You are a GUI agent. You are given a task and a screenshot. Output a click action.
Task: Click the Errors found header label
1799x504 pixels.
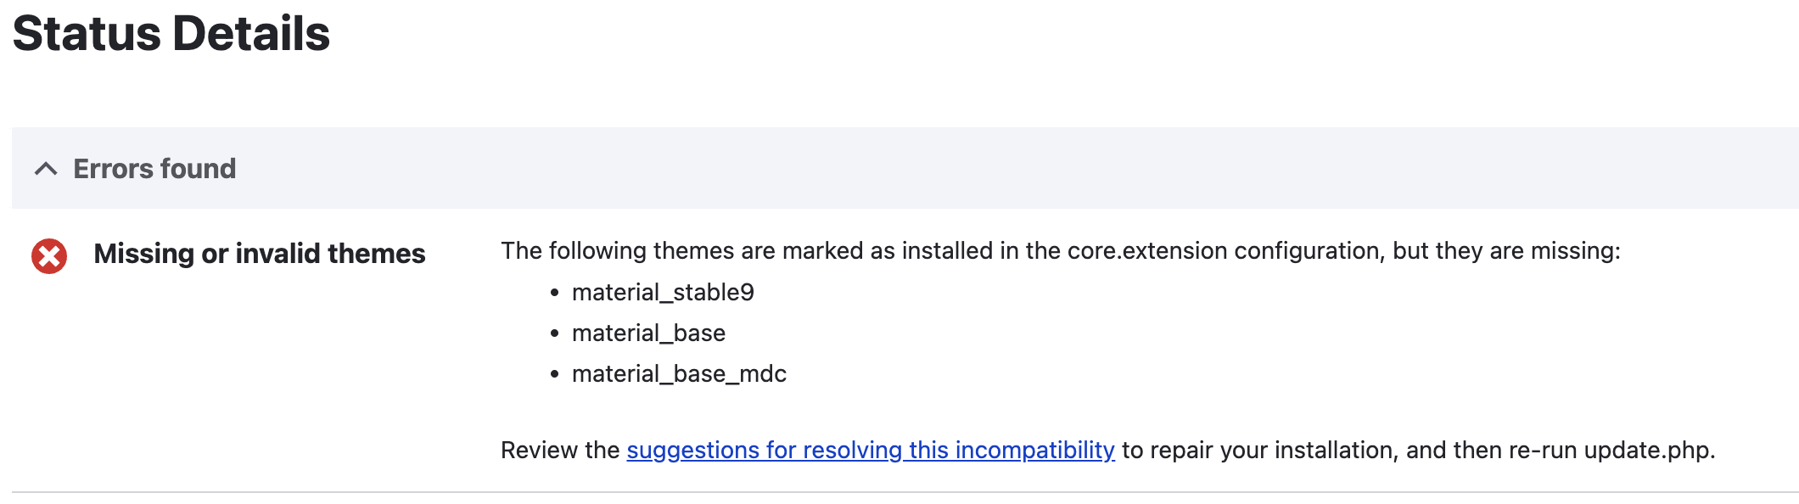[154, 169]
